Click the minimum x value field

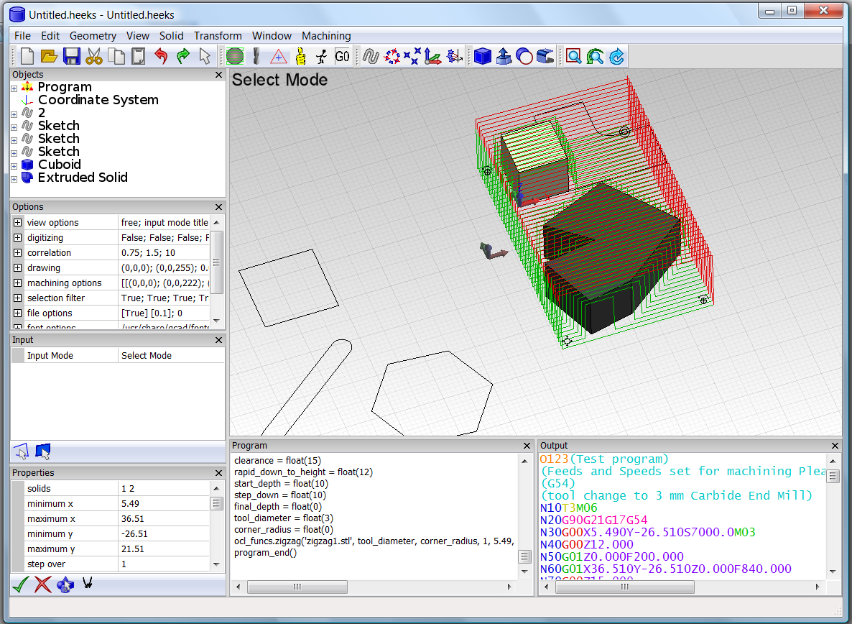164,504
